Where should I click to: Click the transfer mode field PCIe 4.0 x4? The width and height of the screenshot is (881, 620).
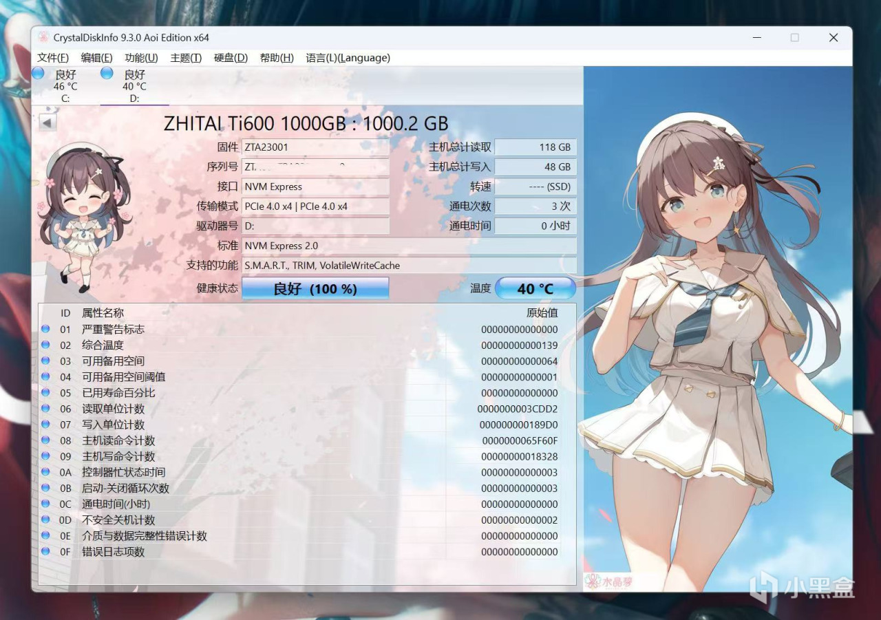pos(315,206)
